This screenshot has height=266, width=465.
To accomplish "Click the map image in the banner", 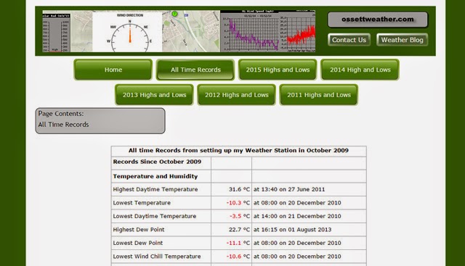I will tap(191, 32).
